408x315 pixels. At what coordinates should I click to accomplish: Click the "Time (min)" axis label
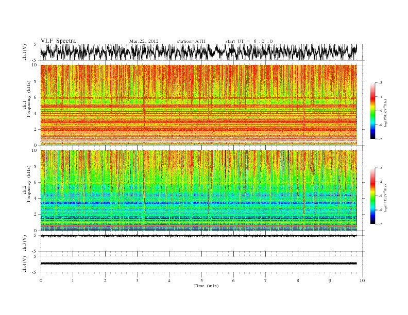(206, 286)
